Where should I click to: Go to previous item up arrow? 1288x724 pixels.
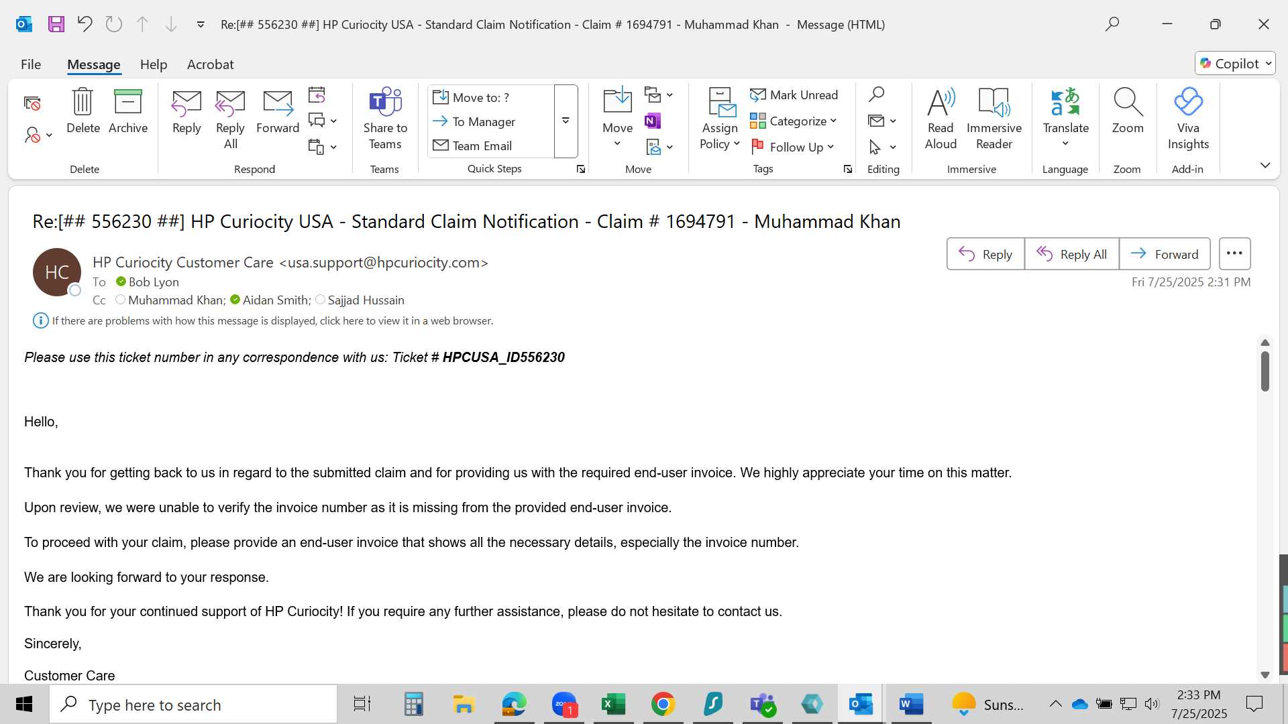pyautogui.click(x=142, y=24)
